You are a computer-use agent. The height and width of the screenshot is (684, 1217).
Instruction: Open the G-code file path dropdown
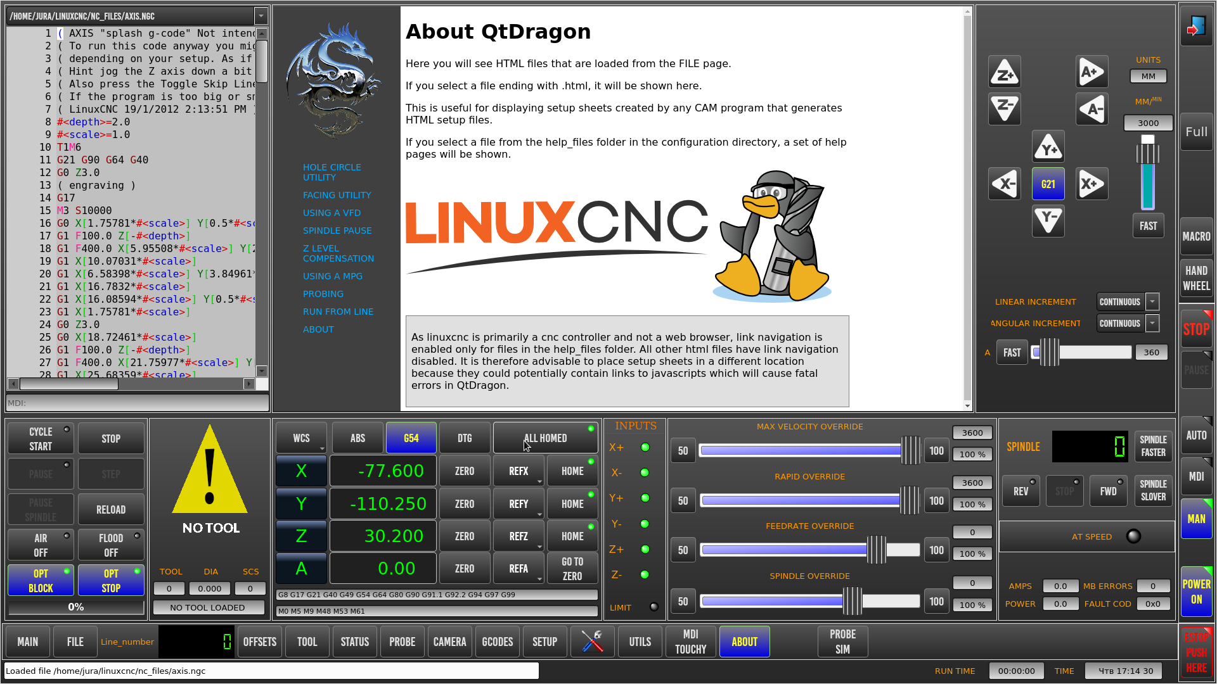[x=261, y=16]
